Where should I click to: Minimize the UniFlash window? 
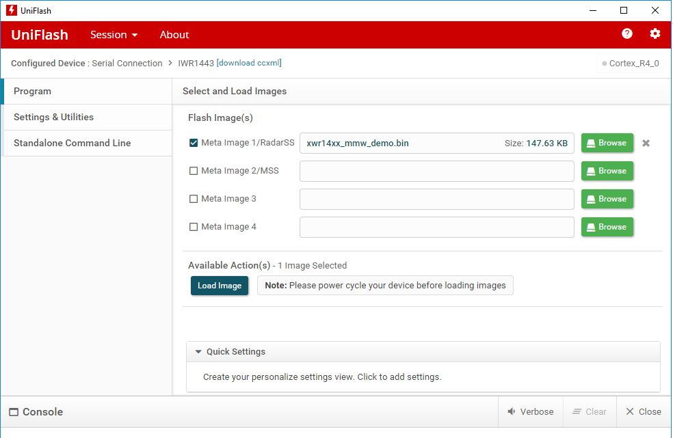pos(593,10)
